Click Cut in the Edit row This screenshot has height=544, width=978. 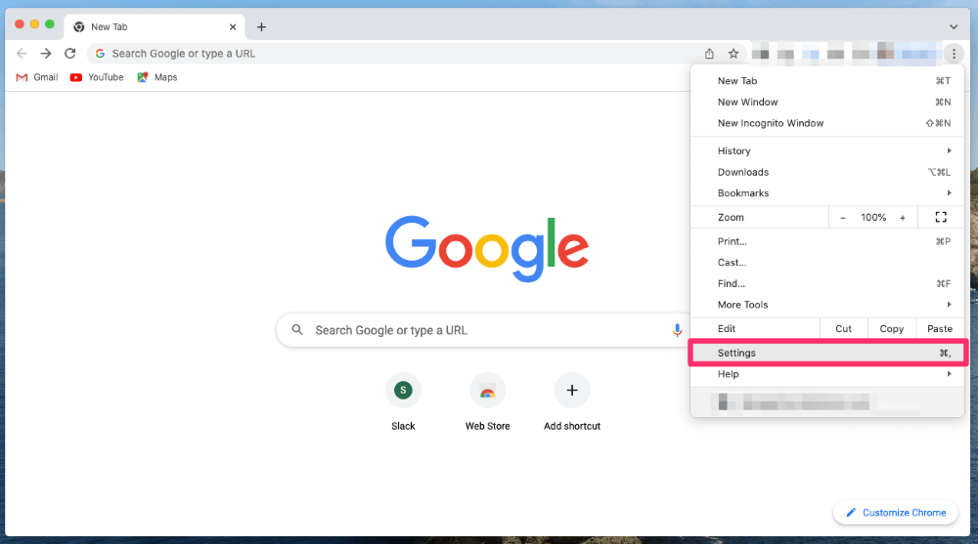[x=843, y=328]
